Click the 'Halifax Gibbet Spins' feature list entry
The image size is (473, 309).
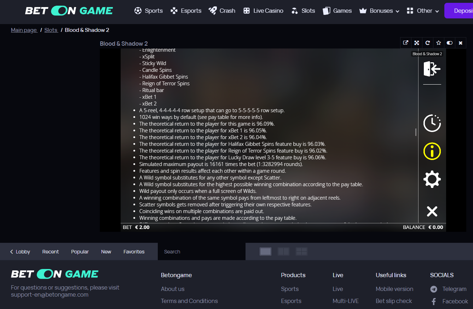[163, 77]
